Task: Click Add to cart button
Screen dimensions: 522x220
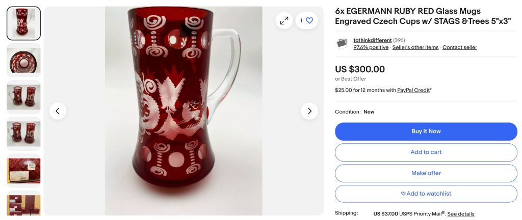Action: [x=426, y=152]
